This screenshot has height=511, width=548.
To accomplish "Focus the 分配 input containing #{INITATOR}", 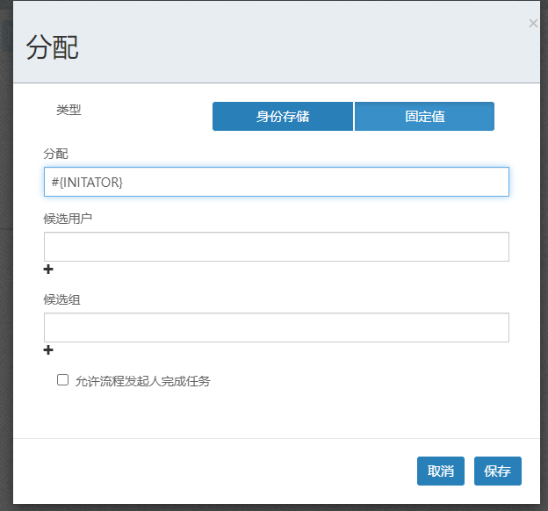I will 276,182.
